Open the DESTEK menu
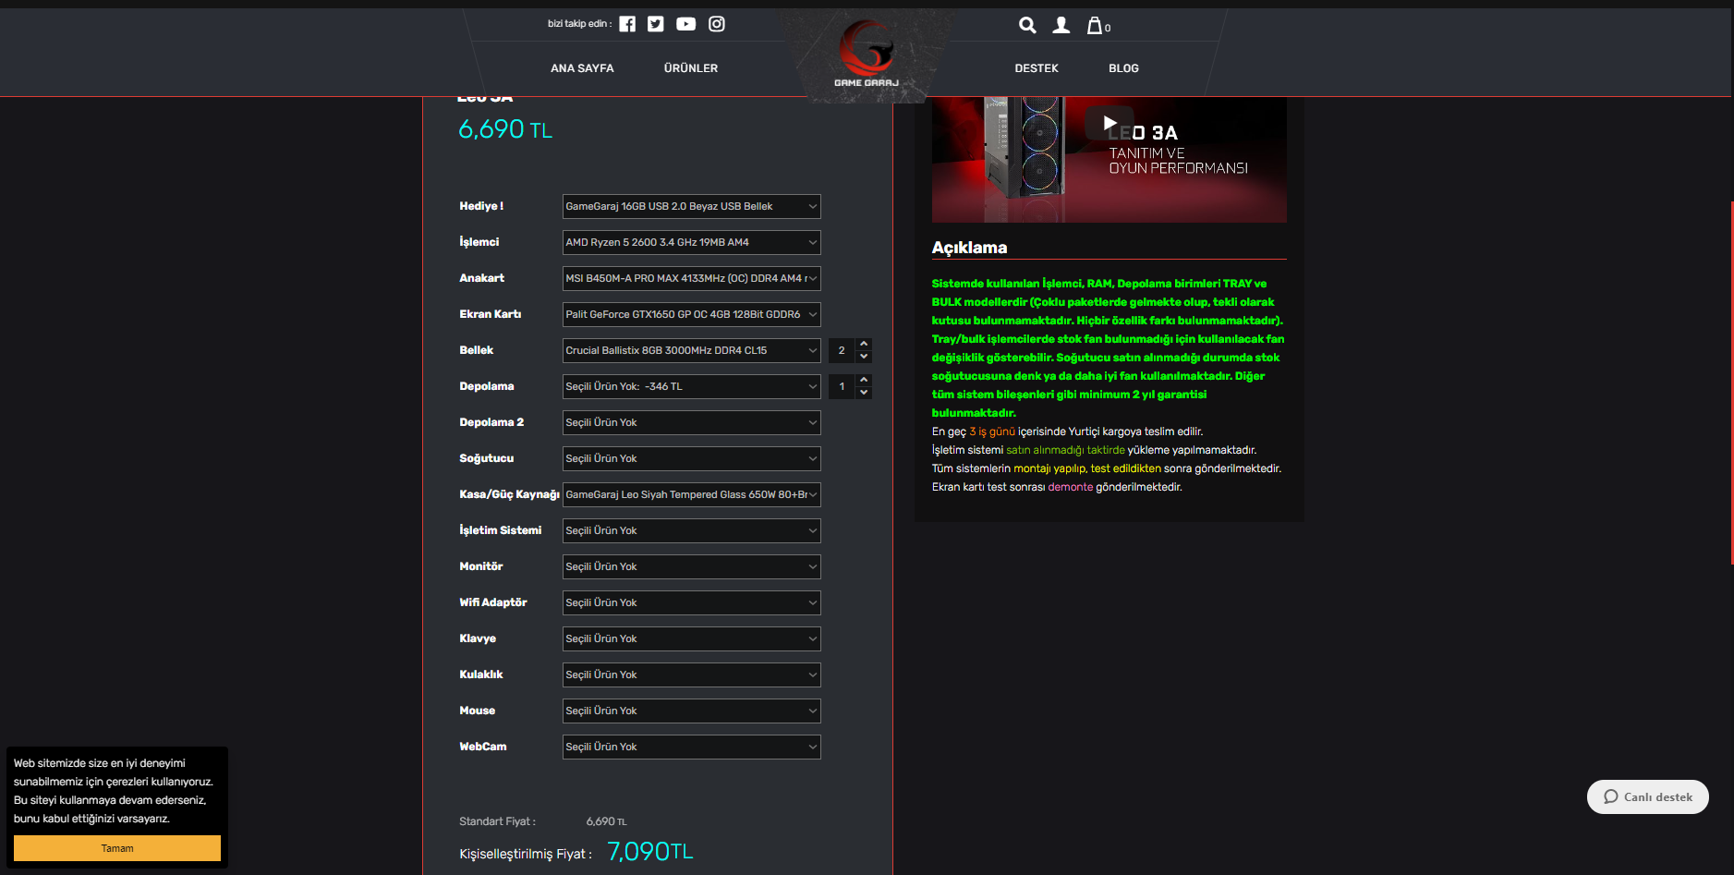Viewport: 1734px width, 875px height. click(x=1037, y=68)
